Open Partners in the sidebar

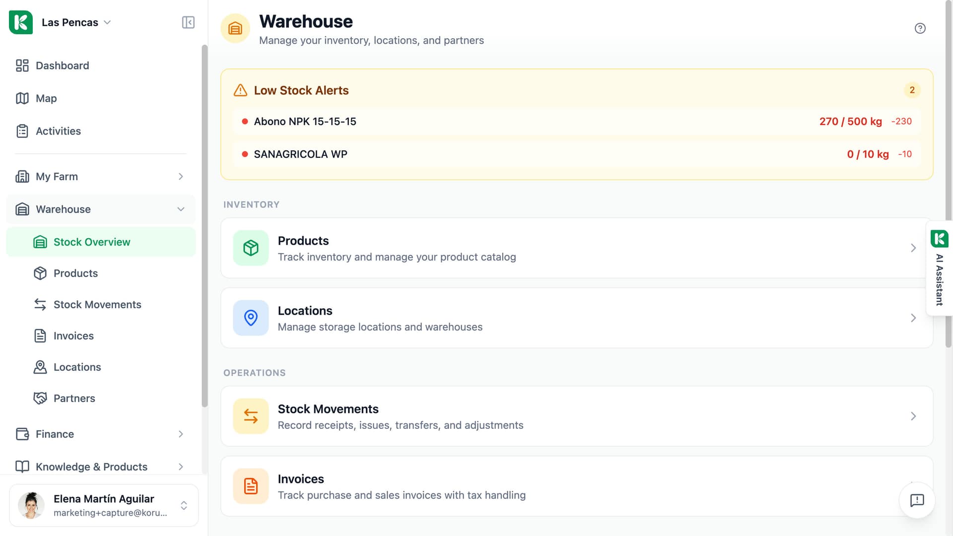click(101, 399)
